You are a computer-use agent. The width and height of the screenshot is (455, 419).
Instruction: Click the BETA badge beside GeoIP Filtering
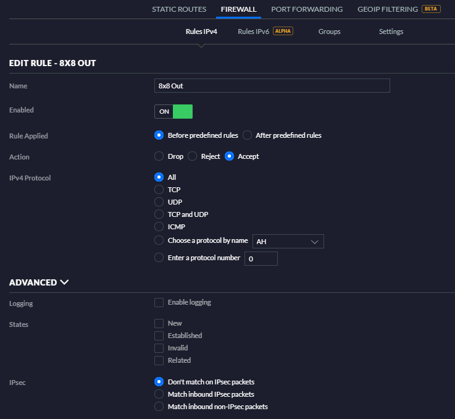tap(431, 9)
